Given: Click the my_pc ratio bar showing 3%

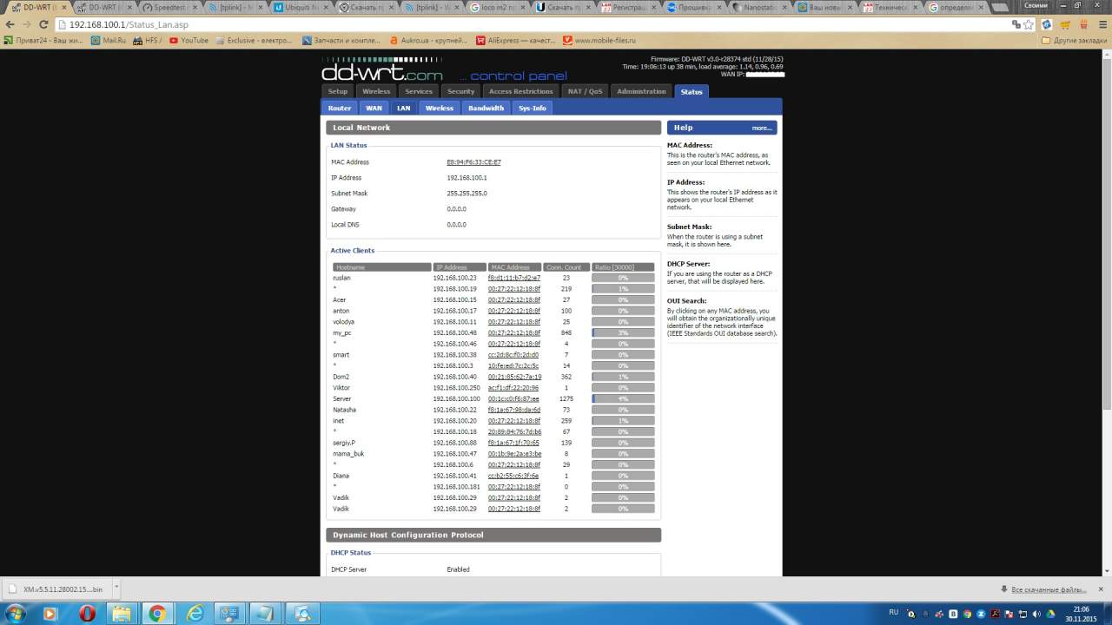Looking at the screenshot, I should coord(623,333).
